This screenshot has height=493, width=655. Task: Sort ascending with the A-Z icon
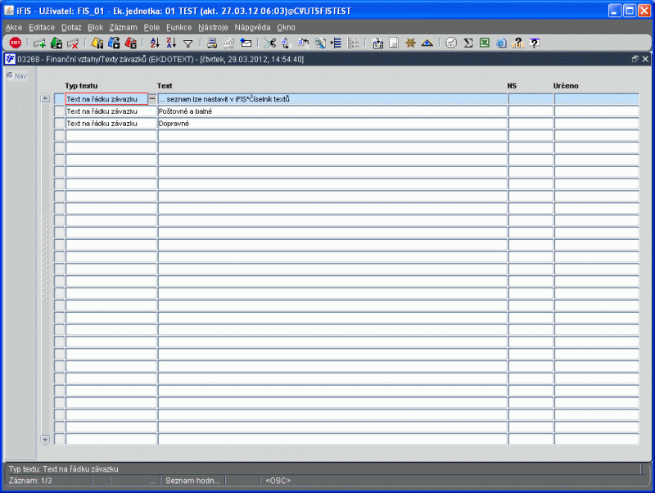pyautogui.click(x=155, y=43)
